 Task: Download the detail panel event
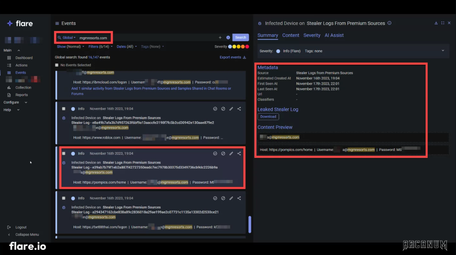[436, 23]
